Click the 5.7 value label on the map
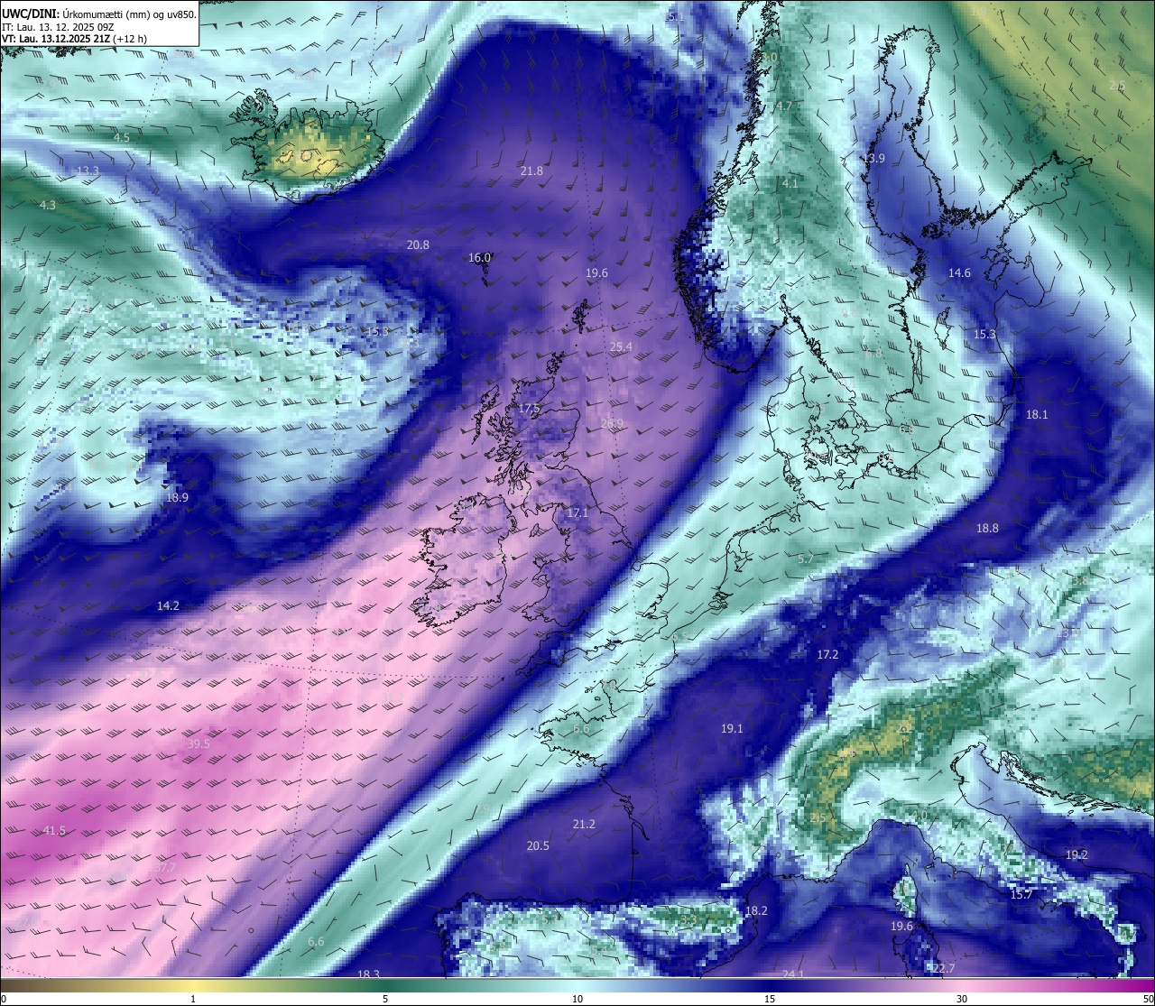Viewport: 1155px width, 1006px height. (x=806, y=558)
